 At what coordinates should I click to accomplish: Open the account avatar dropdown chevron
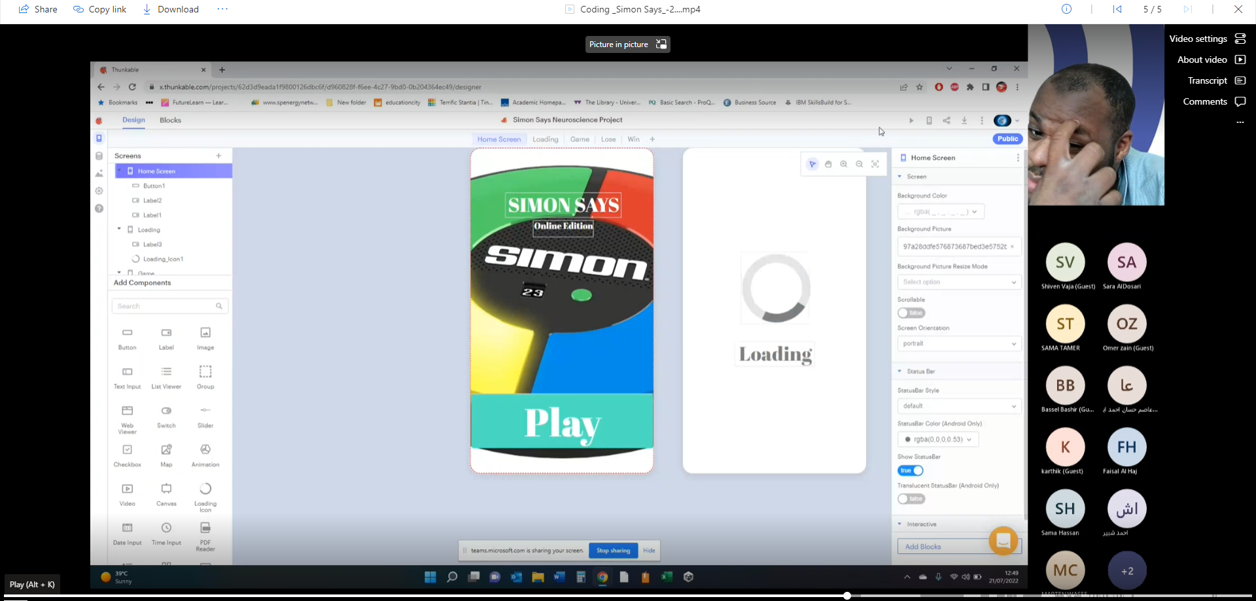point(1017,120)
